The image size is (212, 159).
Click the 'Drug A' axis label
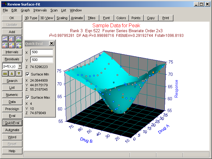coord(164,129)
